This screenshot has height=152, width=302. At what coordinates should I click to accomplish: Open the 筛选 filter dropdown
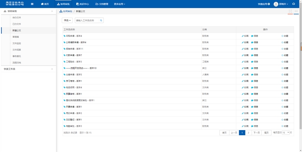click(x=67, y=21)
